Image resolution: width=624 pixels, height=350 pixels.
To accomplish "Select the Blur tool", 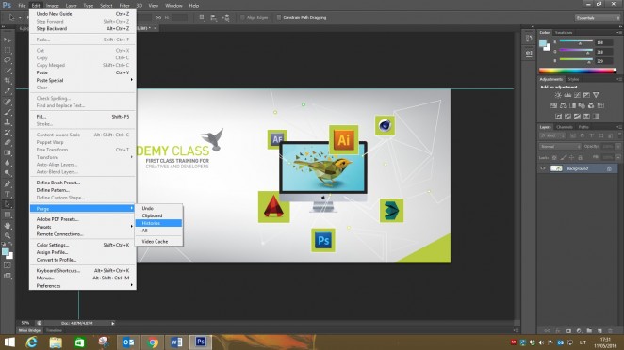I will (8, 163).
